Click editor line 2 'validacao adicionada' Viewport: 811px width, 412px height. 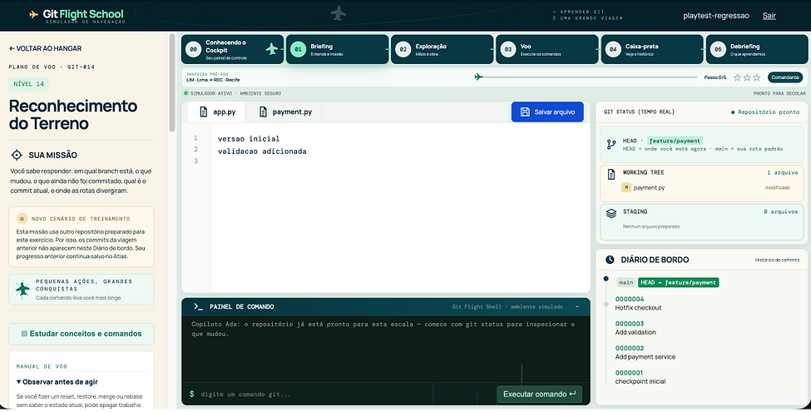(x=262, y=151)
